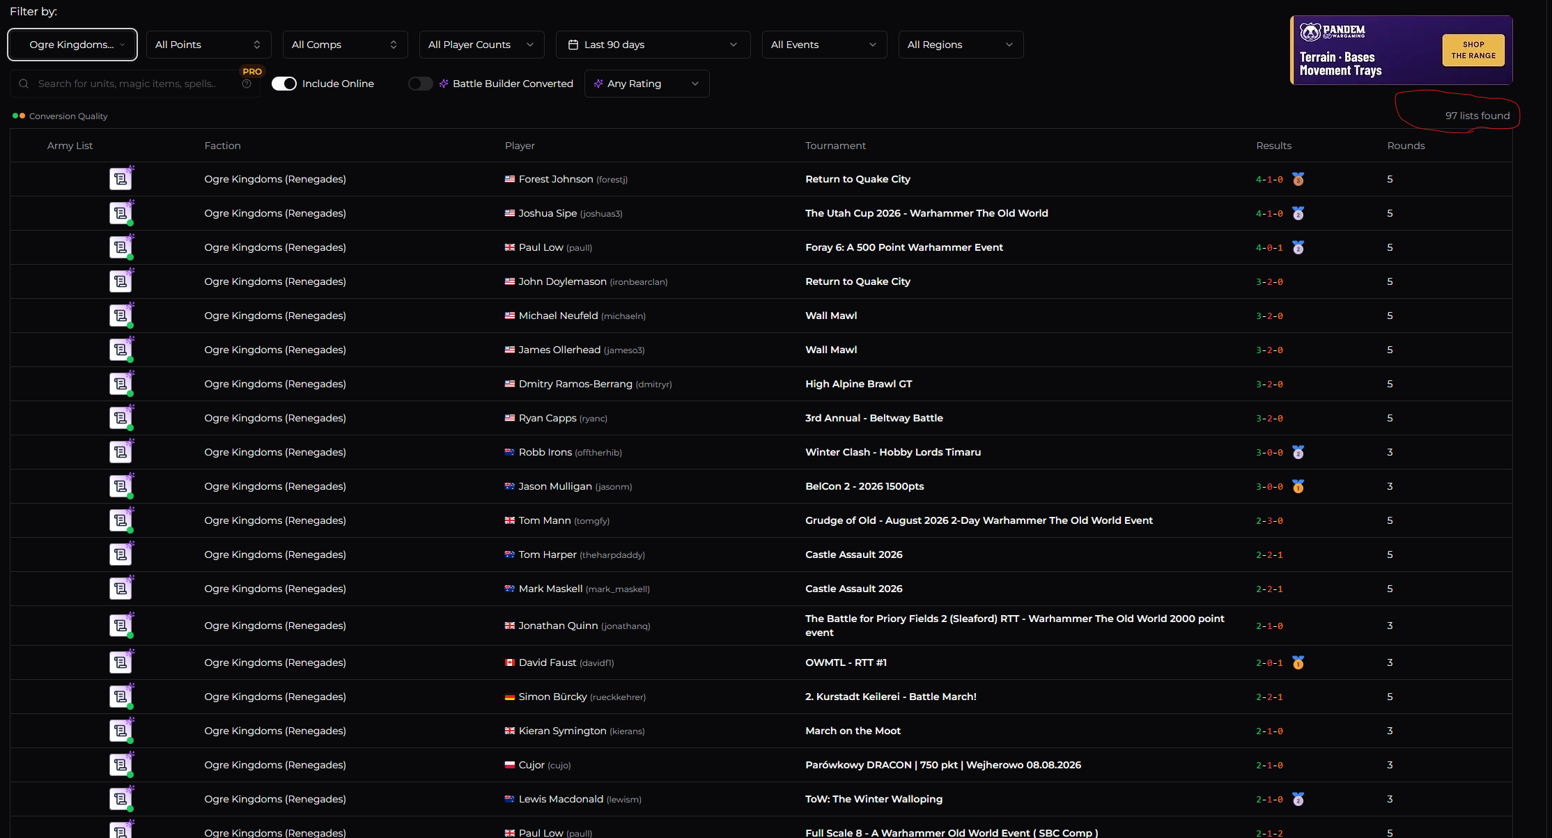This screenshot has height=838, width=1552.
Task: Click the Conversion Quality legend label
Action: pyautogui.click(x=68, y=116)
